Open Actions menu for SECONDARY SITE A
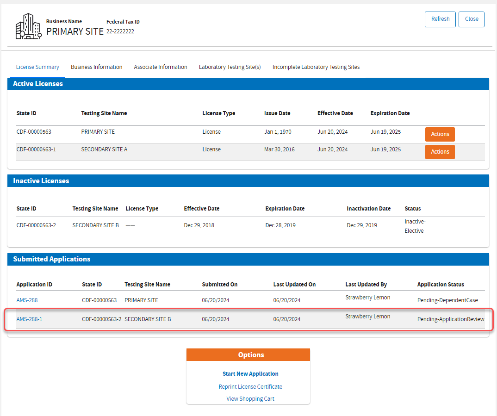The image size is (497, 416). coord(440,152)
